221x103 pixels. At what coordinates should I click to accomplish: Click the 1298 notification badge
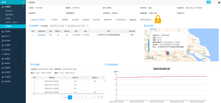[209, 2]
